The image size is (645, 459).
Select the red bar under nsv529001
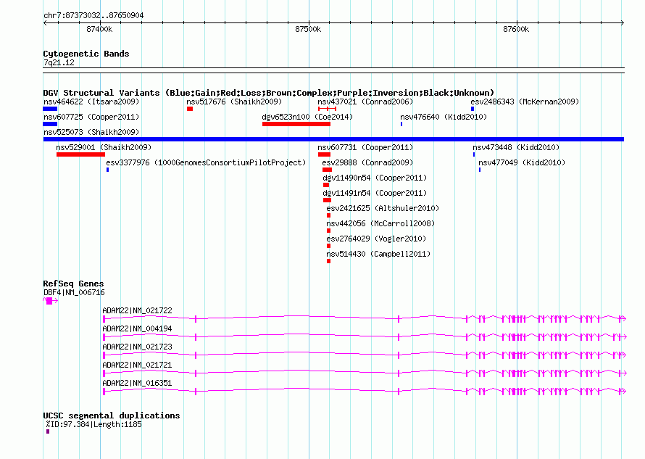click(x=80, y=154)
